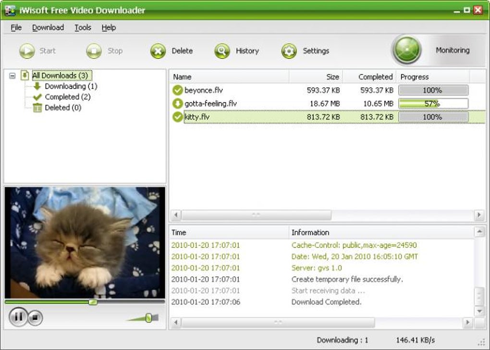The image size is (490, 350).
Task: Click the Deleted trash bin icon
Action: [x=37, y=108]
